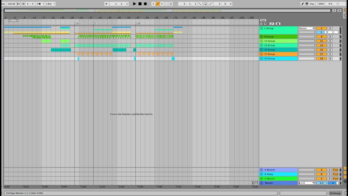Toggle track activator 15

point(321,50)
